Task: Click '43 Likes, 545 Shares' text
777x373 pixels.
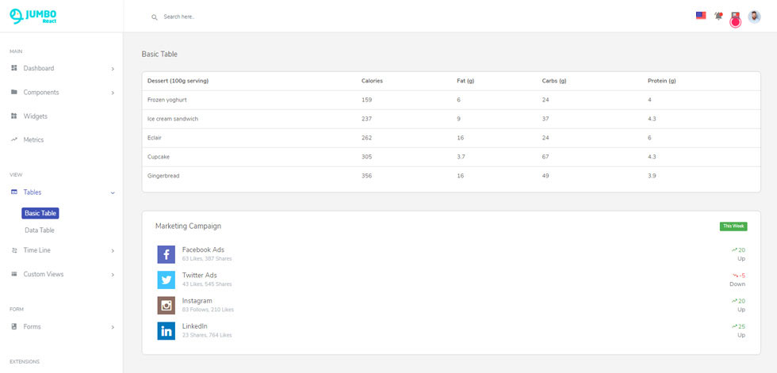Action: click(207, 284)
